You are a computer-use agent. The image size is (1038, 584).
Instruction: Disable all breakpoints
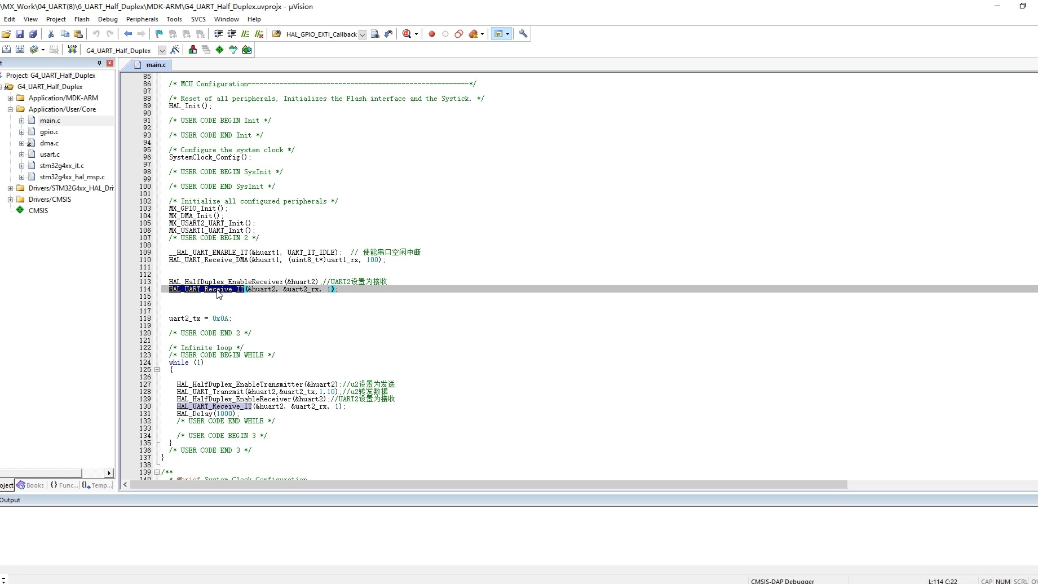[x=459, y=34]
